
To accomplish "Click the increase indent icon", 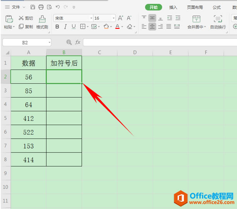I will [178, 18].
